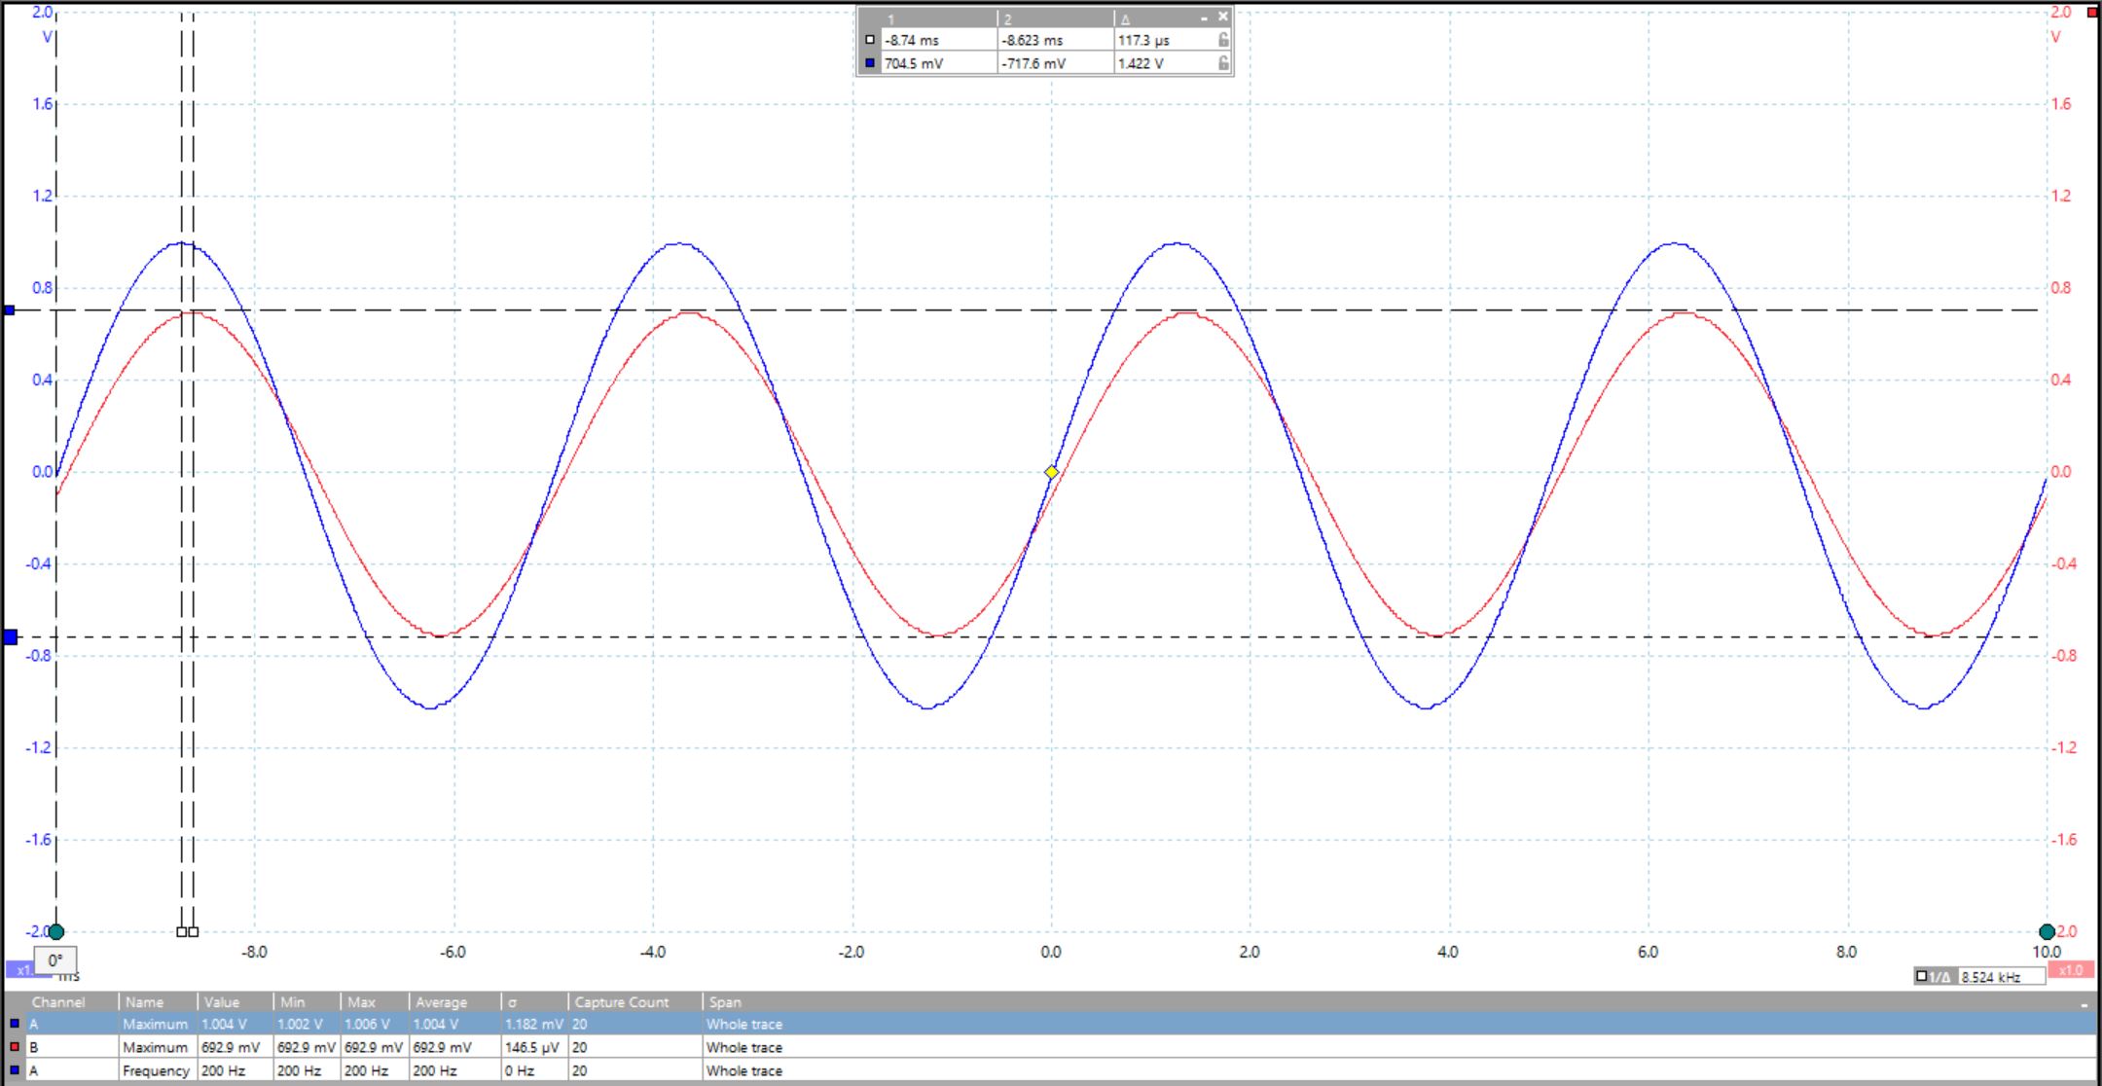
Task: Select the yellow trigger diamond marker
Action: (x=1051, y=471)
